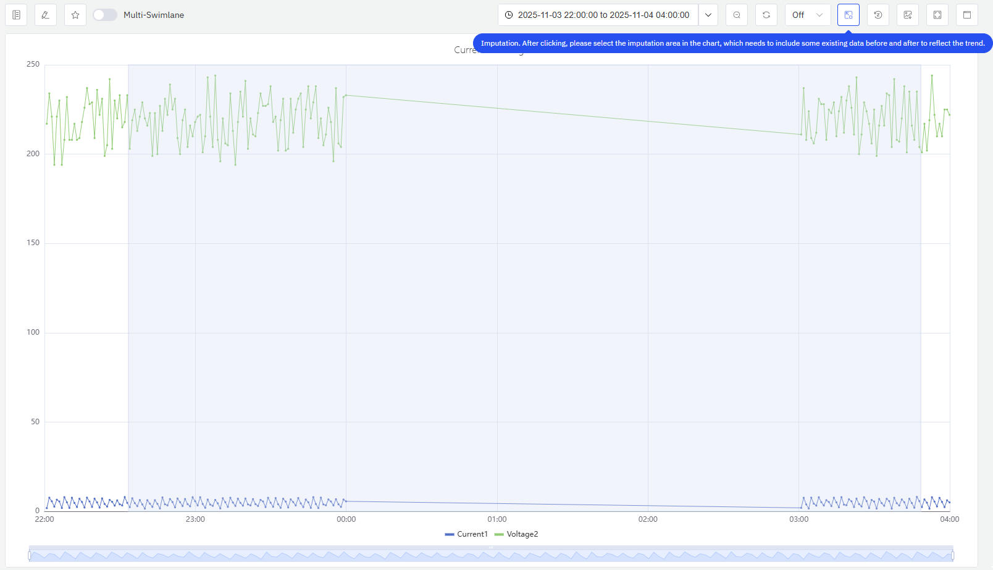The width and height of the screenshot is (993, 570).
Task: Enter fullscreen view of the chart
Action: point(937,15)
